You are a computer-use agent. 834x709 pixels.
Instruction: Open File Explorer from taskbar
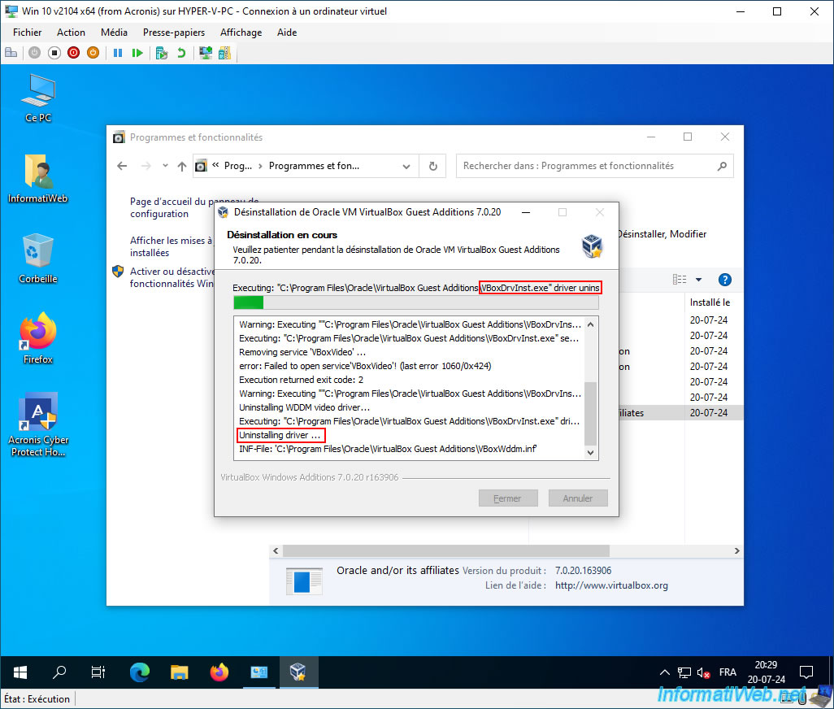[x=180, y=672]
